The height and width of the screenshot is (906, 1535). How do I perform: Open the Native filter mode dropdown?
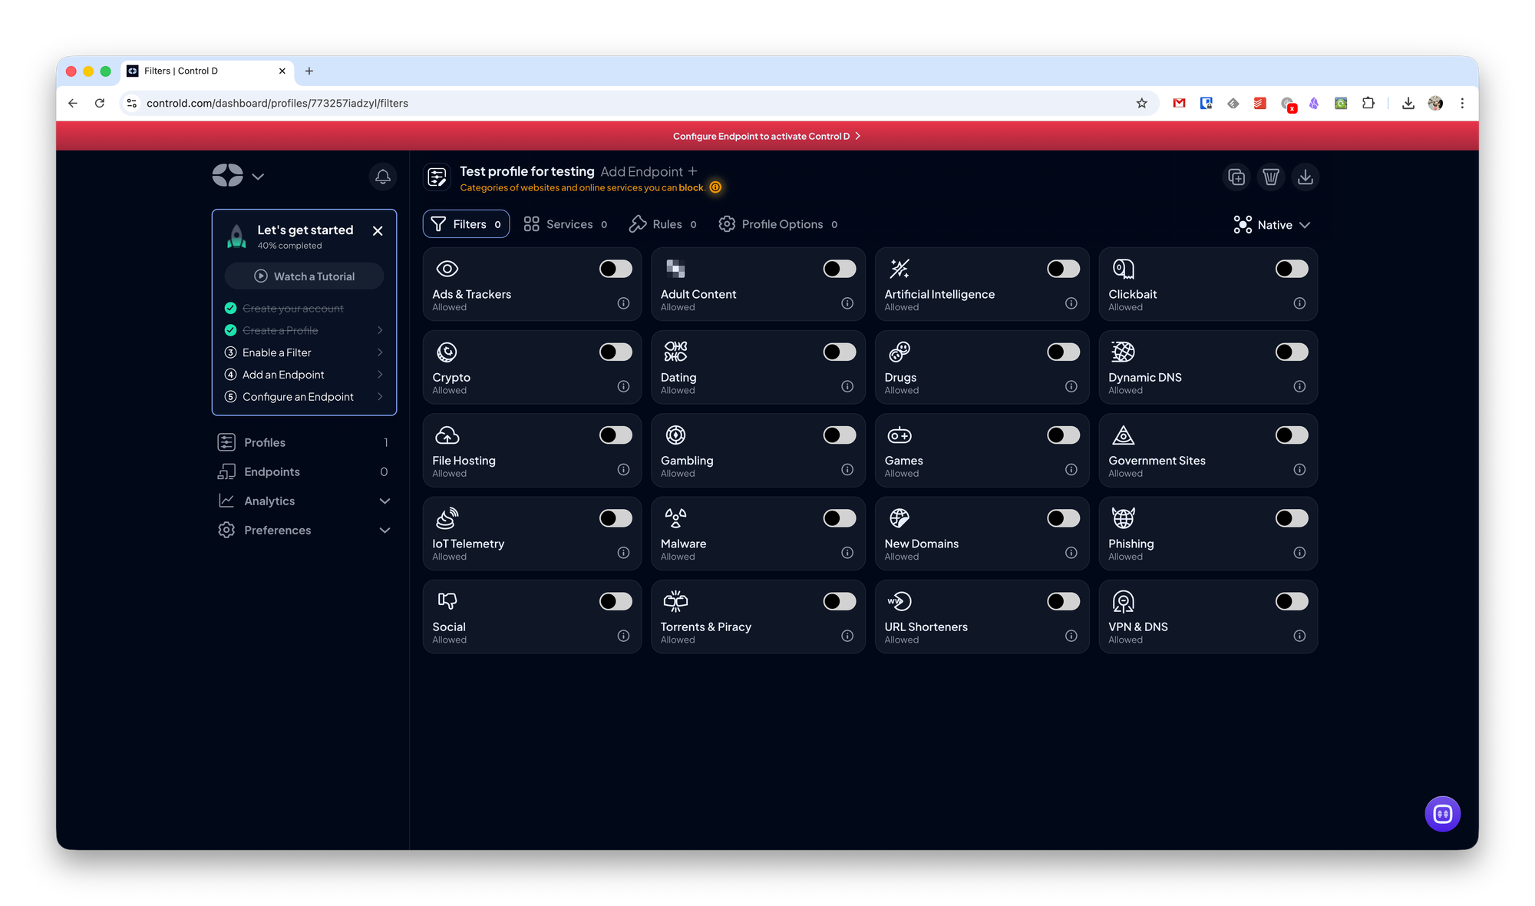(1272, 225)
